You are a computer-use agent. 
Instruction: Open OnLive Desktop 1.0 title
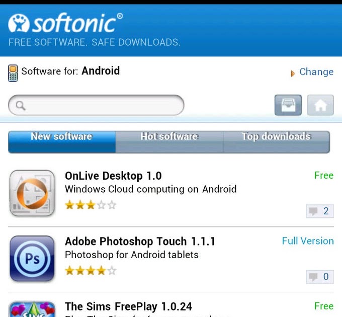(113, 176)
